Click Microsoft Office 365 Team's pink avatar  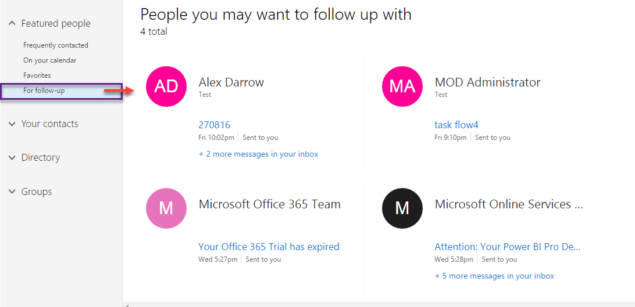pos(166,208)
